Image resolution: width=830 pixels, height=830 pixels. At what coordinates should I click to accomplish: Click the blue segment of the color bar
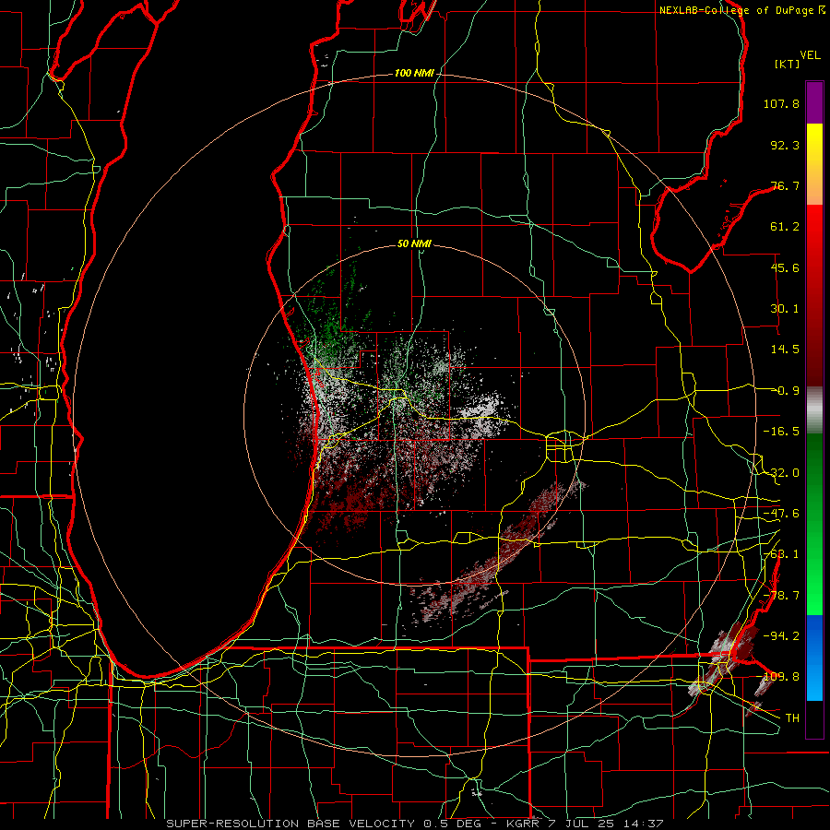click(814, 658)
